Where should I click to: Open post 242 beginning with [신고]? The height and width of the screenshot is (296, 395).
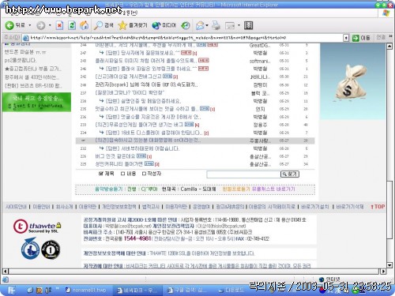pos(128,77)
